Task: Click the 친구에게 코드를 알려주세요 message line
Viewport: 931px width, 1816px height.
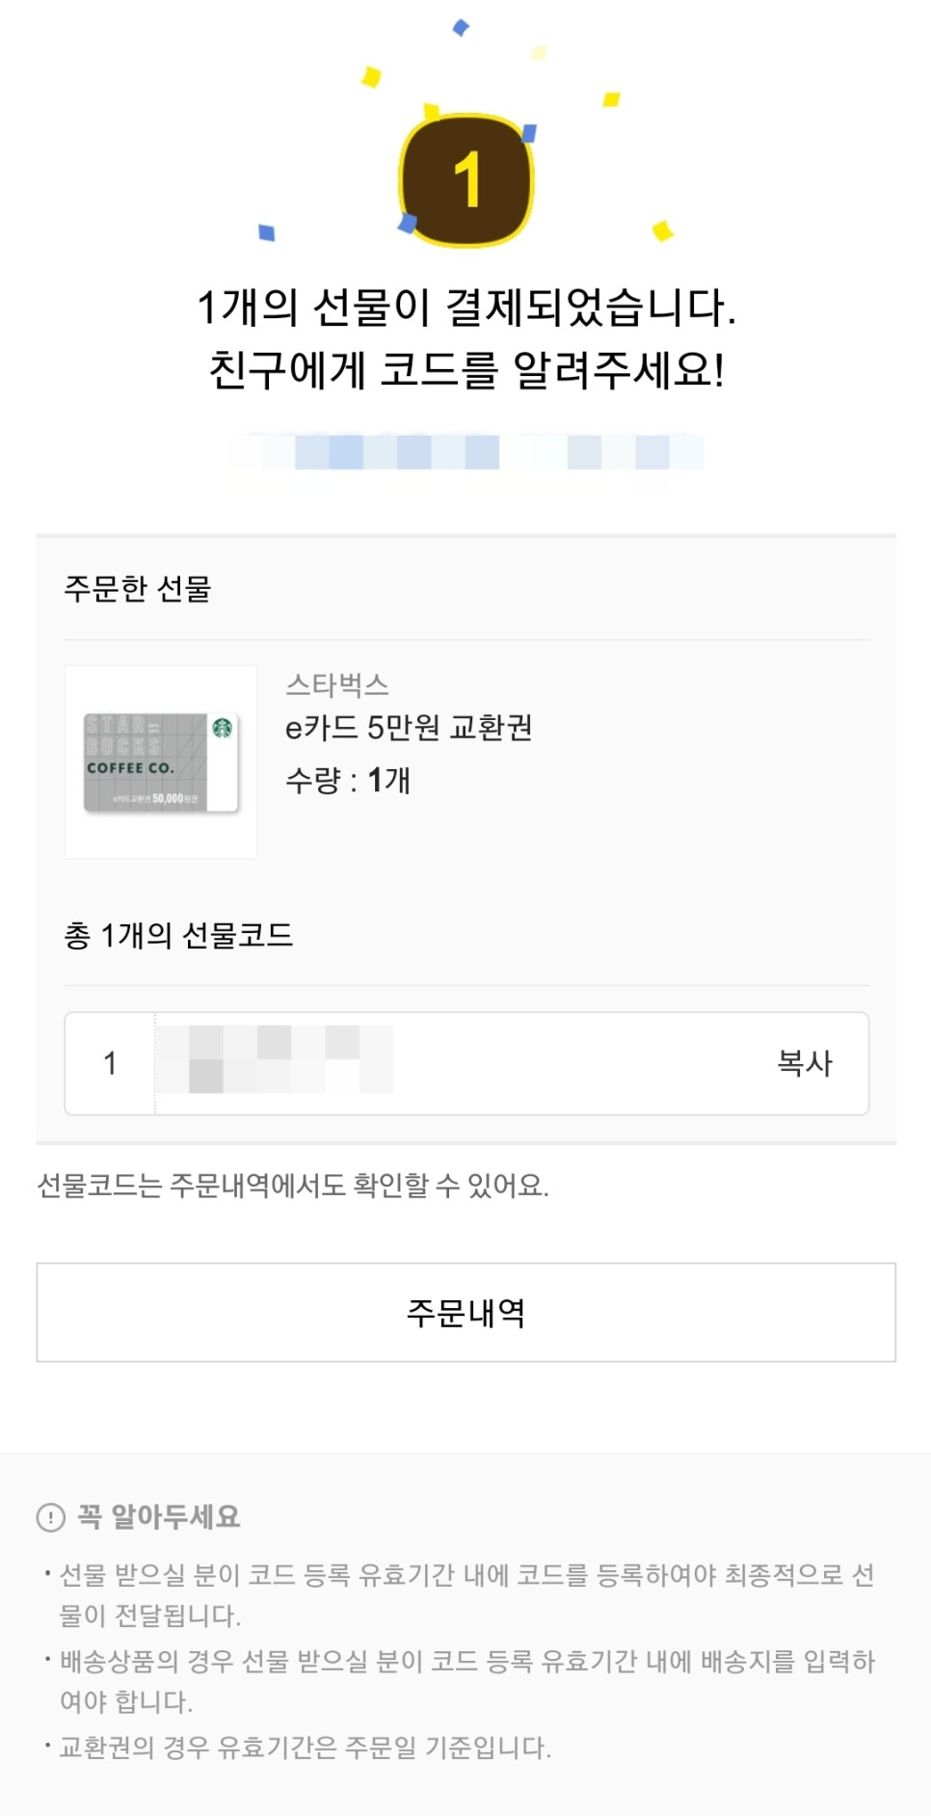Action: tap(466, 370)
